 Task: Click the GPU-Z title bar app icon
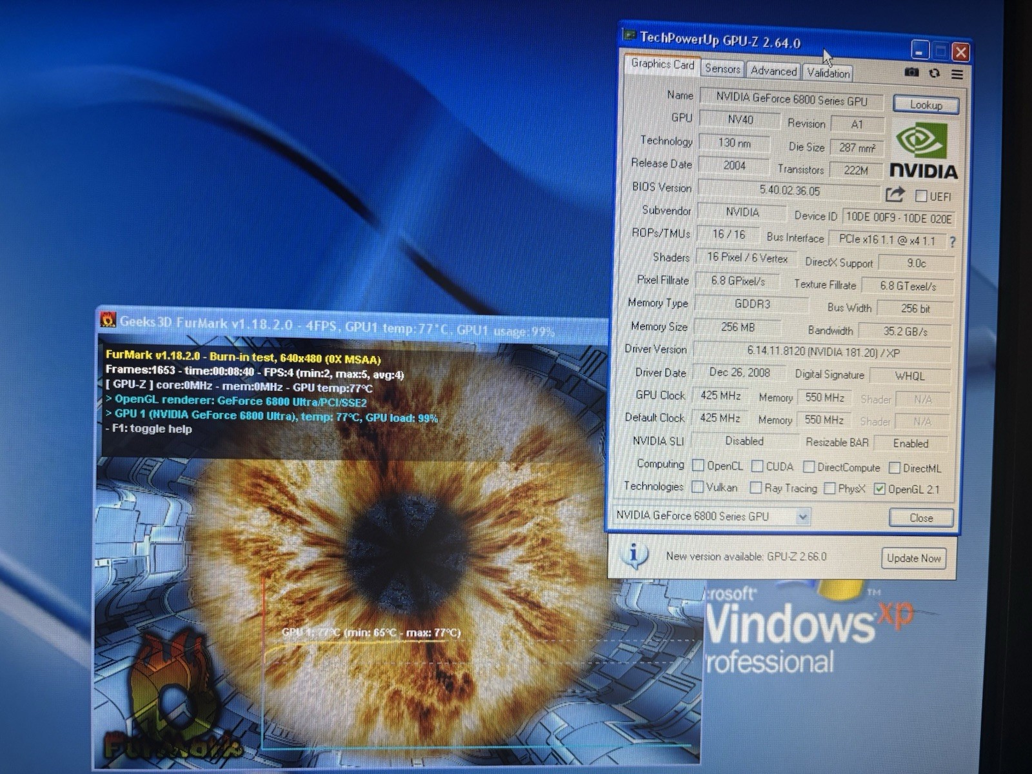pos(630,35)
